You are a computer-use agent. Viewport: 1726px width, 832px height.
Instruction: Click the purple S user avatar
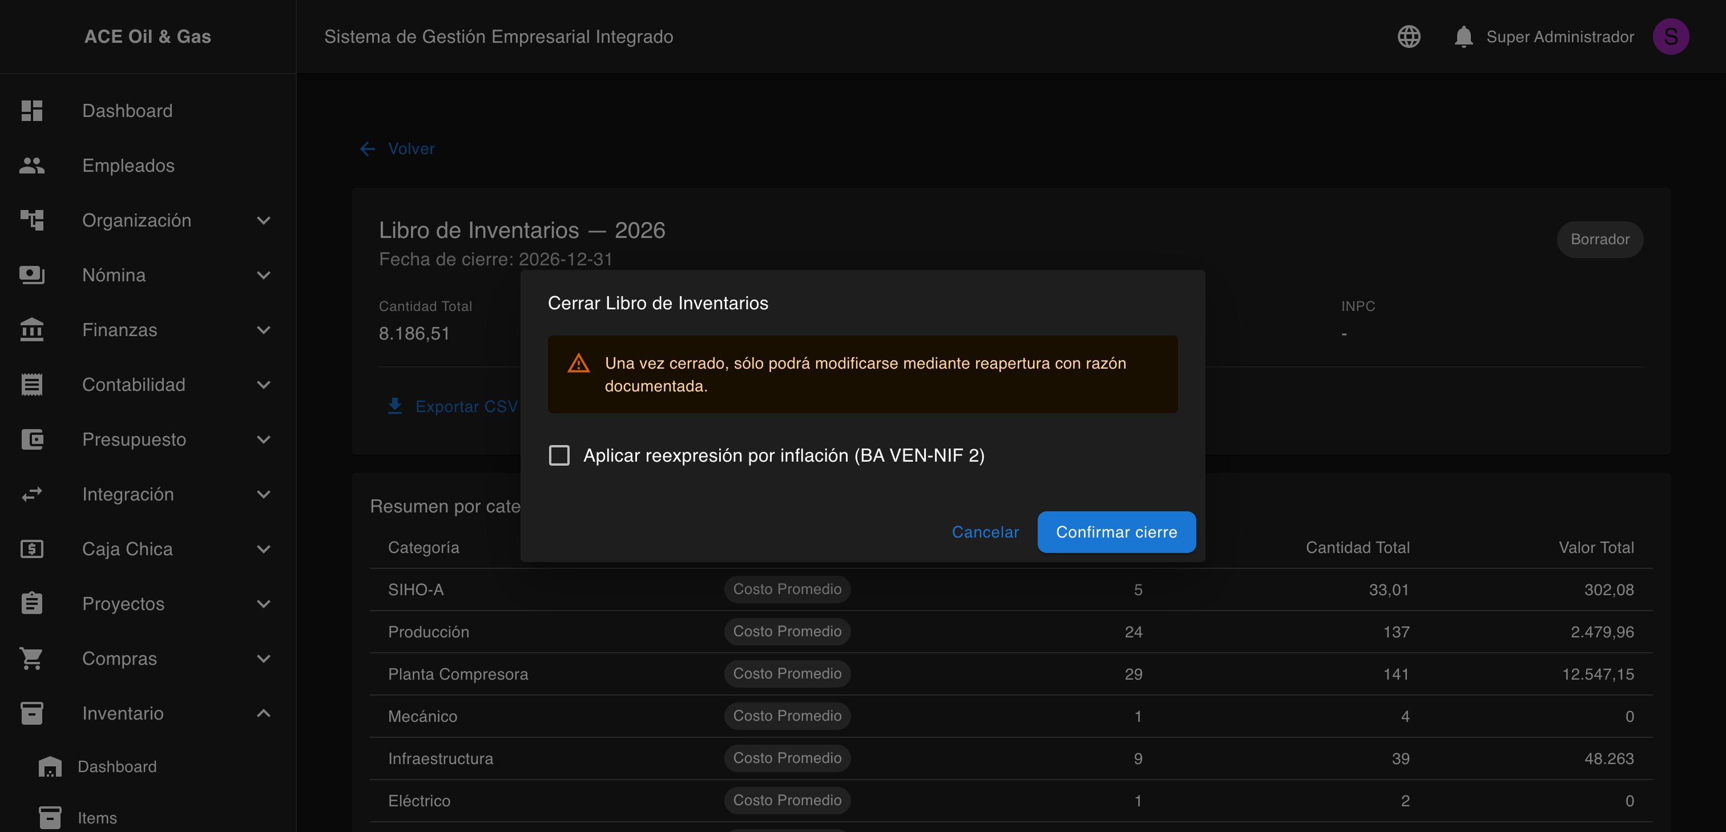click(x=1671, y=36)
